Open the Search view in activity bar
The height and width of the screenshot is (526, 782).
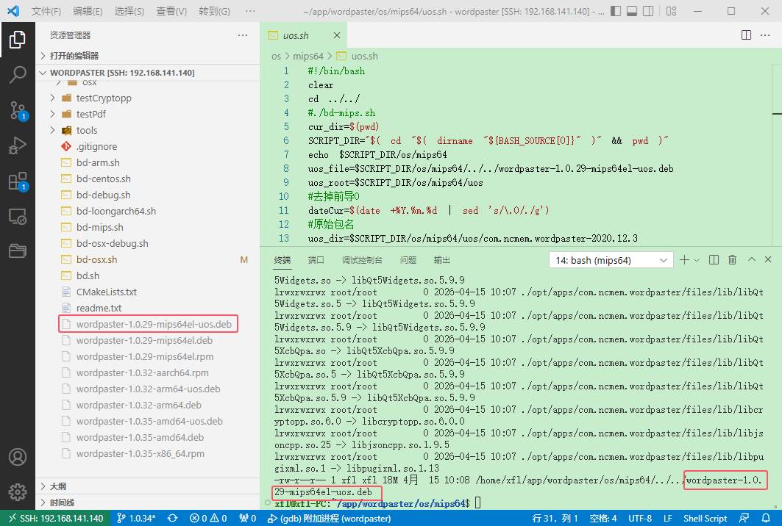[x=17, y=75]
